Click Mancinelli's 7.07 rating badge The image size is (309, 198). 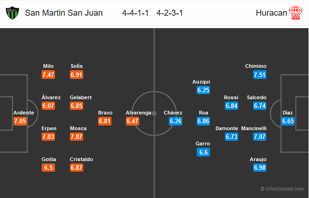coord(260,137)
